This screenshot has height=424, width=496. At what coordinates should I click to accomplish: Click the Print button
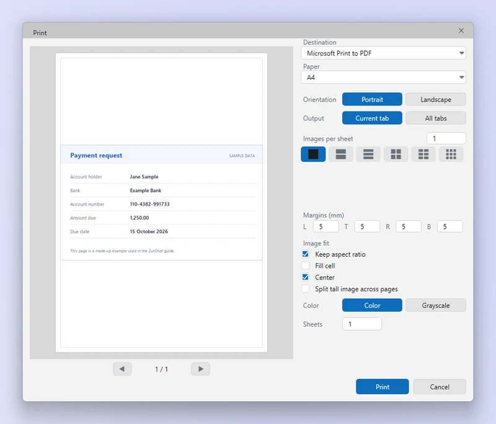click(382, 387)
